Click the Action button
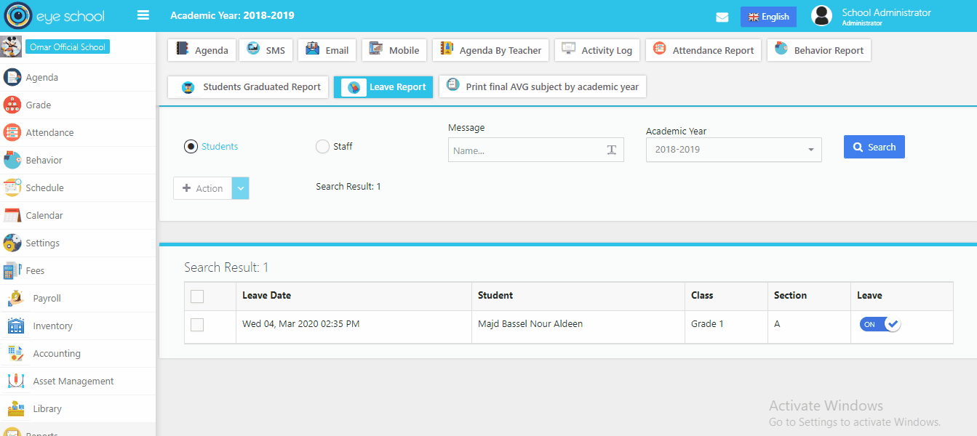This screenshot has height=436, width=977. tap(202, 188)
